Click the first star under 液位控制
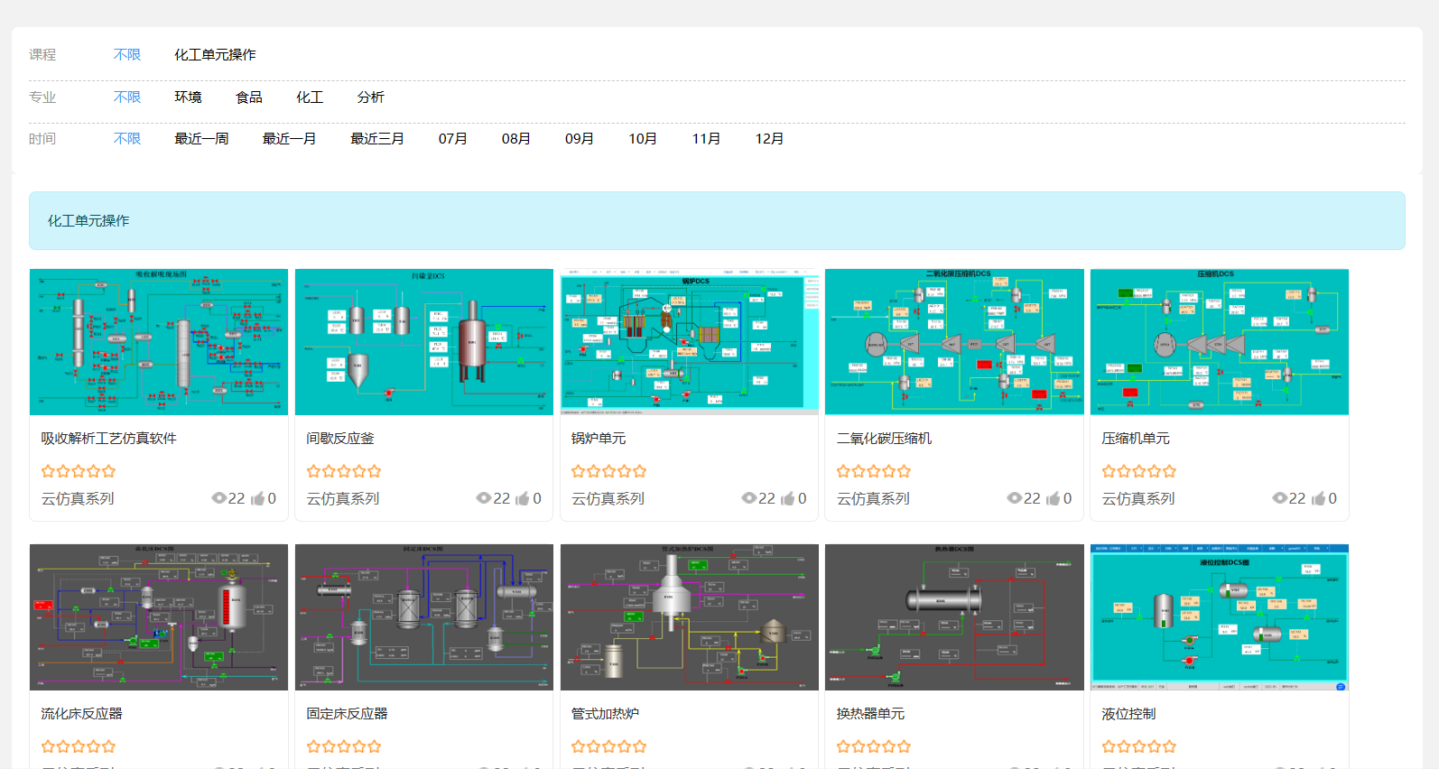Viewport: 1439px width, 769px height. pyautogui.click(x=1109, y=746)
